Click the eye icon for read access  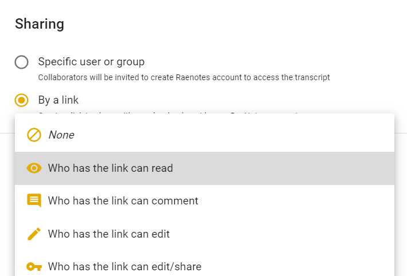pyautogui.click(x=34, y=168)
